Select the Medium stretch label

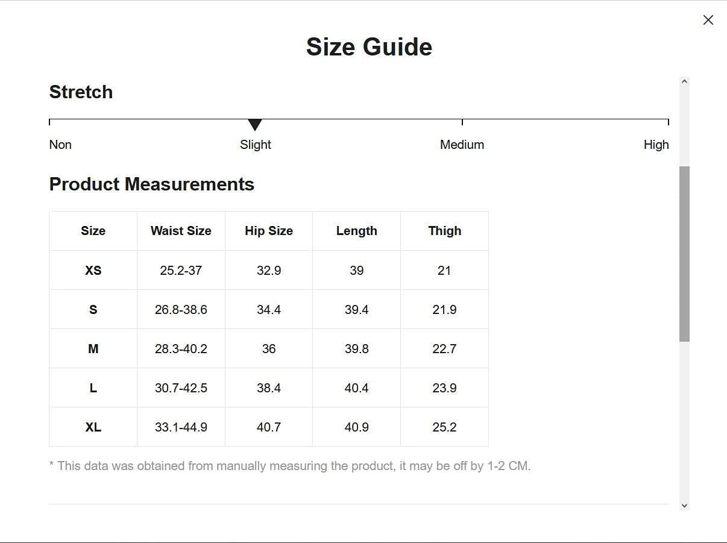462,145
